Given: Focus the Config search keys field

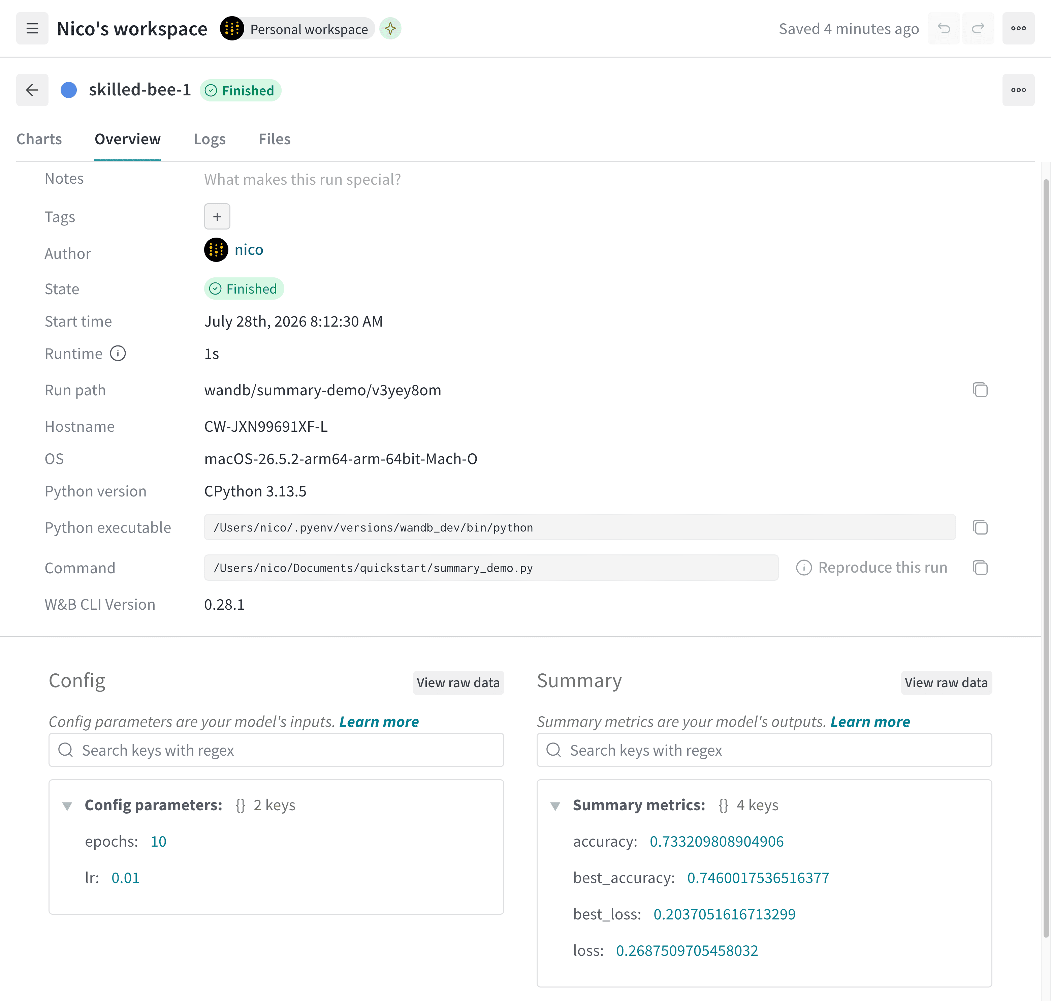Looking at the screenshot, I should [x=276, y=750].
